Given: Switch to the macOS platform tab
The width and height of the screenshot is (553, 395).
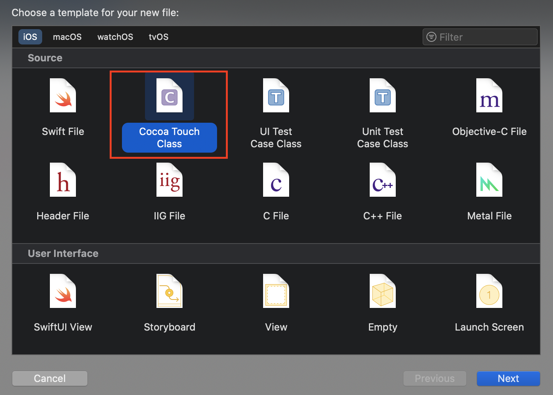Looking at the screenshot, I should click(67, 37).
